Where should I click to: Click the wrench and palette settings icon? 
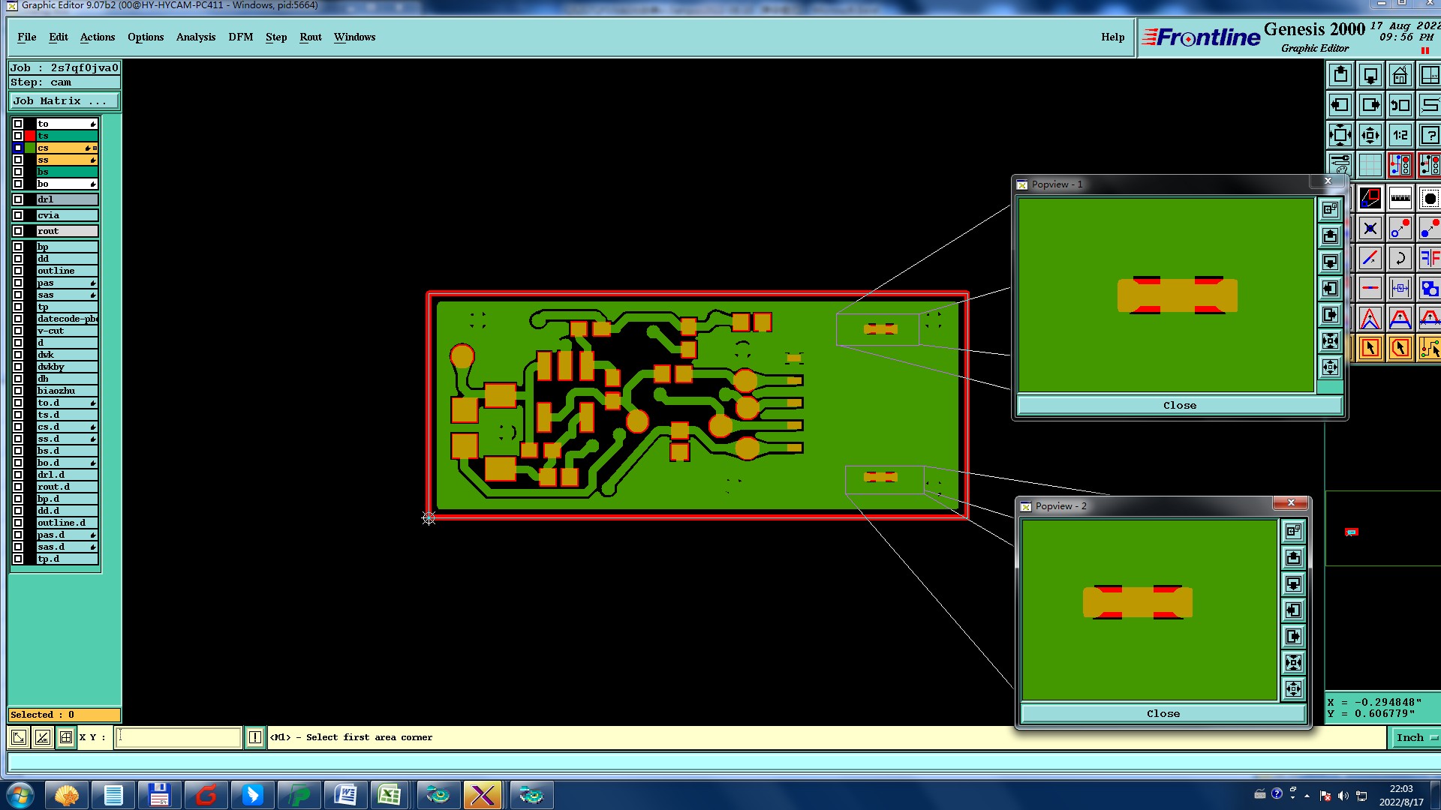1340,163
